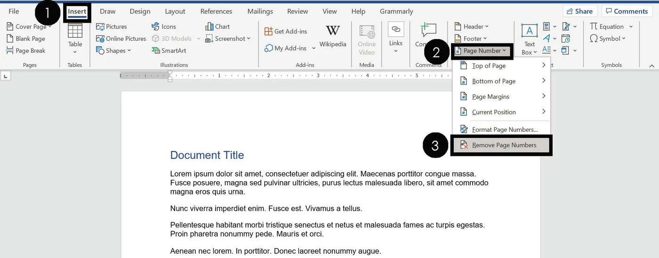This screenshot has height=258, width=659.
Task: Insert a Cover Page
Action: click(x=29, y=26)
